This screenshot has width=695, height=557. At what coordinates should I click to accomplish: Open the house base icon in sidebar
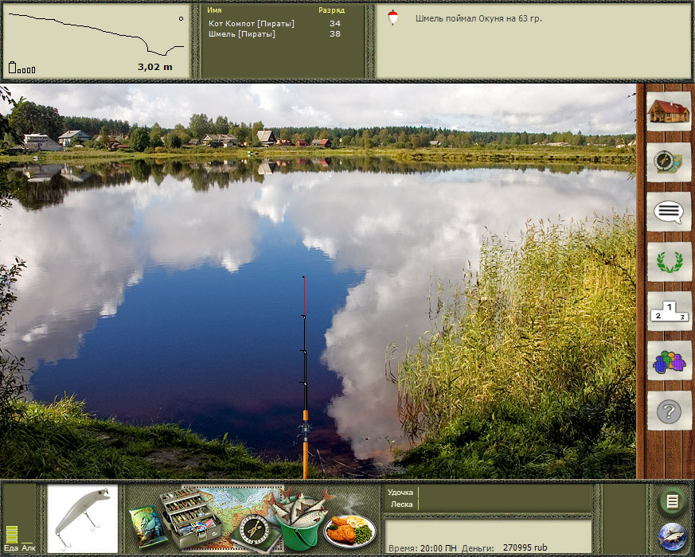(x=669, y=111)
